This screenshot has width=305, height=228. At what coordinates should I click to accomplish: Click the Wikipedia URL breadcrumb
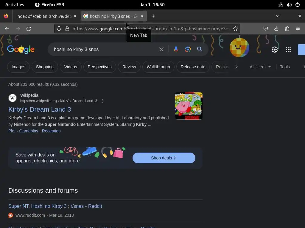pyautogui.click(x=59, y=101)
